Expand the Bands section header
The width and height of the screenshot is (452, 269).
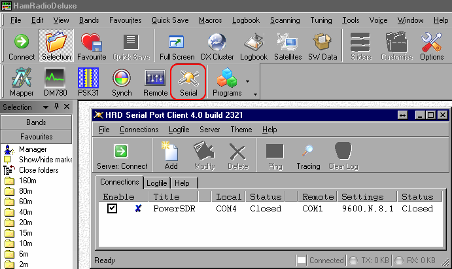pyautogui.click(x=36, y=122)
